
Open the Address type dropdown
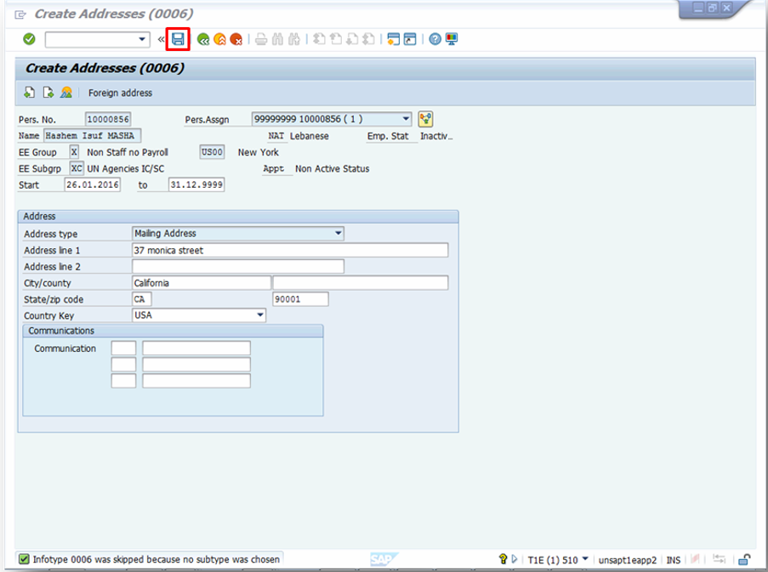pos(337,234)
